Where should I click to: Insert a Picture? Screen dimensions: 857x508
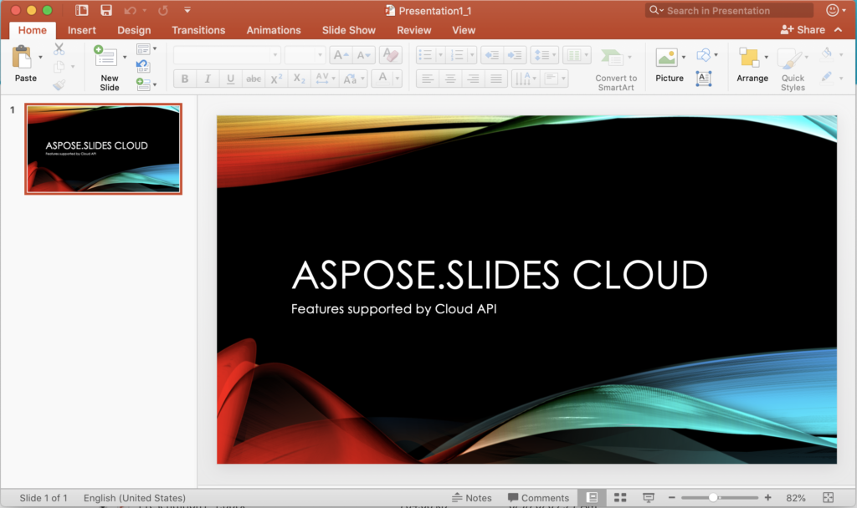tap(666, 58)
